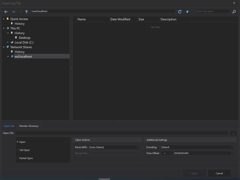Screen dimensions: 240x180
Task: Select the Partial Open radio option
Action: coord(18,158)
